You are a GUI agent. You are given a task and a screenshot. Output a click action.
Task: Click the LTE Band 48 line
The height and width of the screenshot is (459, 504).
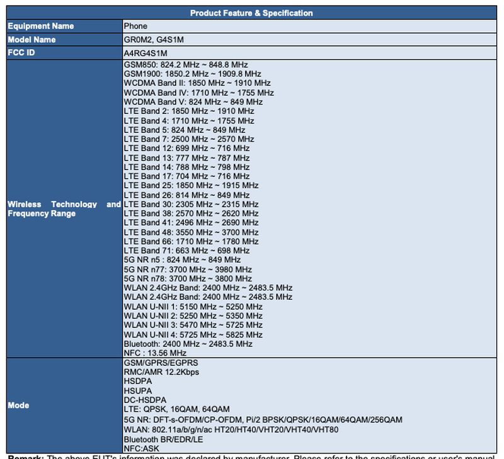click(x=192, y=232)
